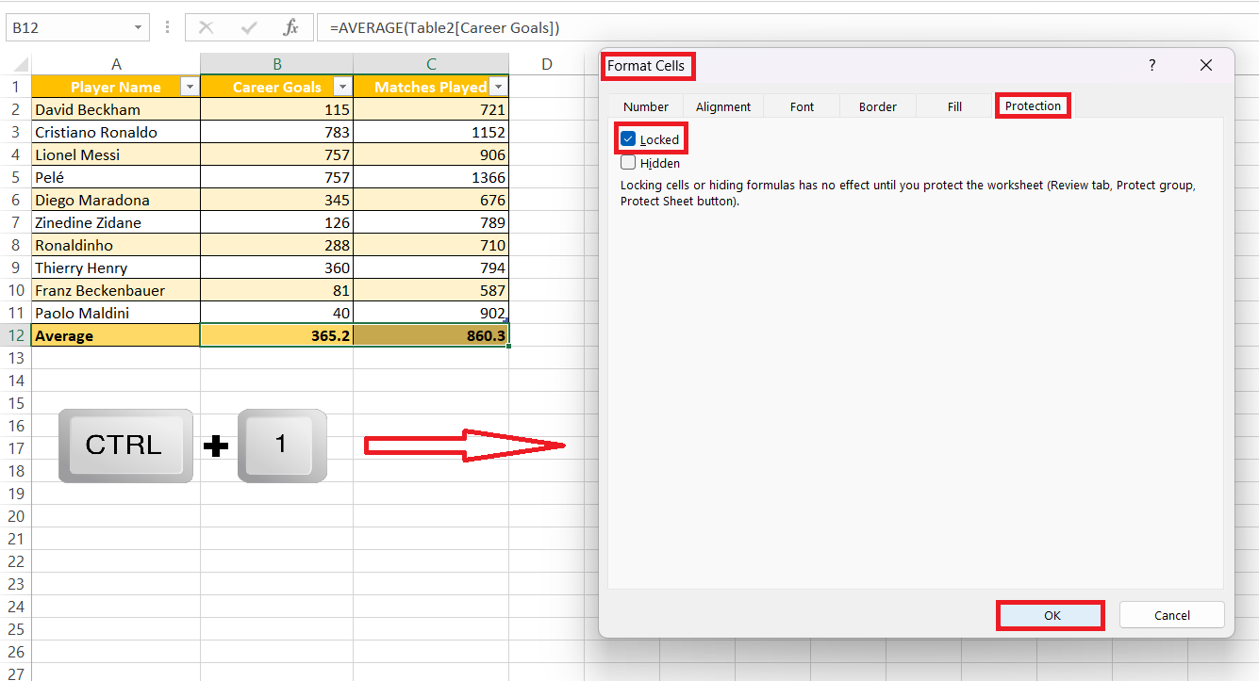Select column A header
The image size is (1259, 681).
click(x=116, y=64)
